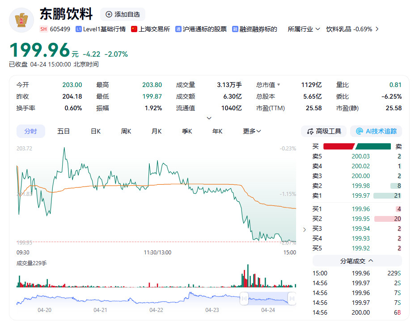This screenshot has height=324, width=415.
Task: Select the 月K chart tab
Action: click(157, 131)
